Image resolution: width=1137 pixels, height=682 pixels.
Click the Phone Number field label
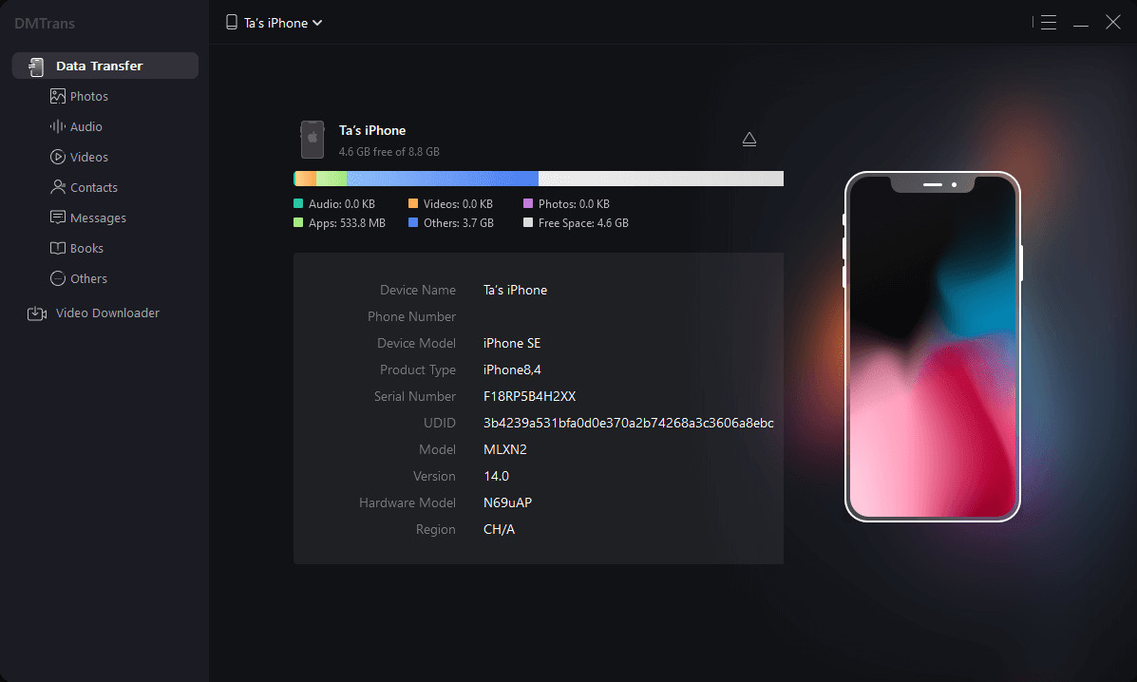411,316
